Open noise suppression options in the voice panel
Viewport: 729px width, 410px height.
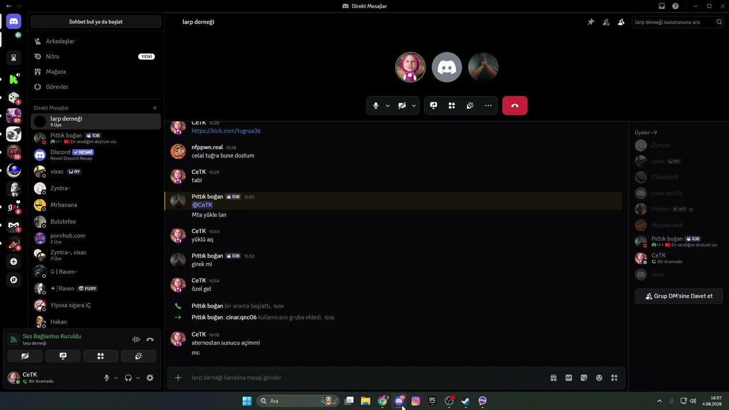[x=136, y=339]
